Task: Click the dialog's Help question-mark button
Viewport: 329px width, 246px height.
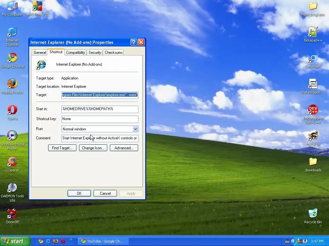Action: pos(134,42)
